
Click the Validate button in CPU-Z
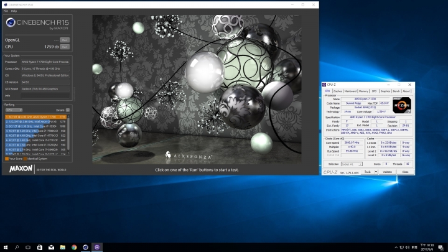[x=387, y=172]
